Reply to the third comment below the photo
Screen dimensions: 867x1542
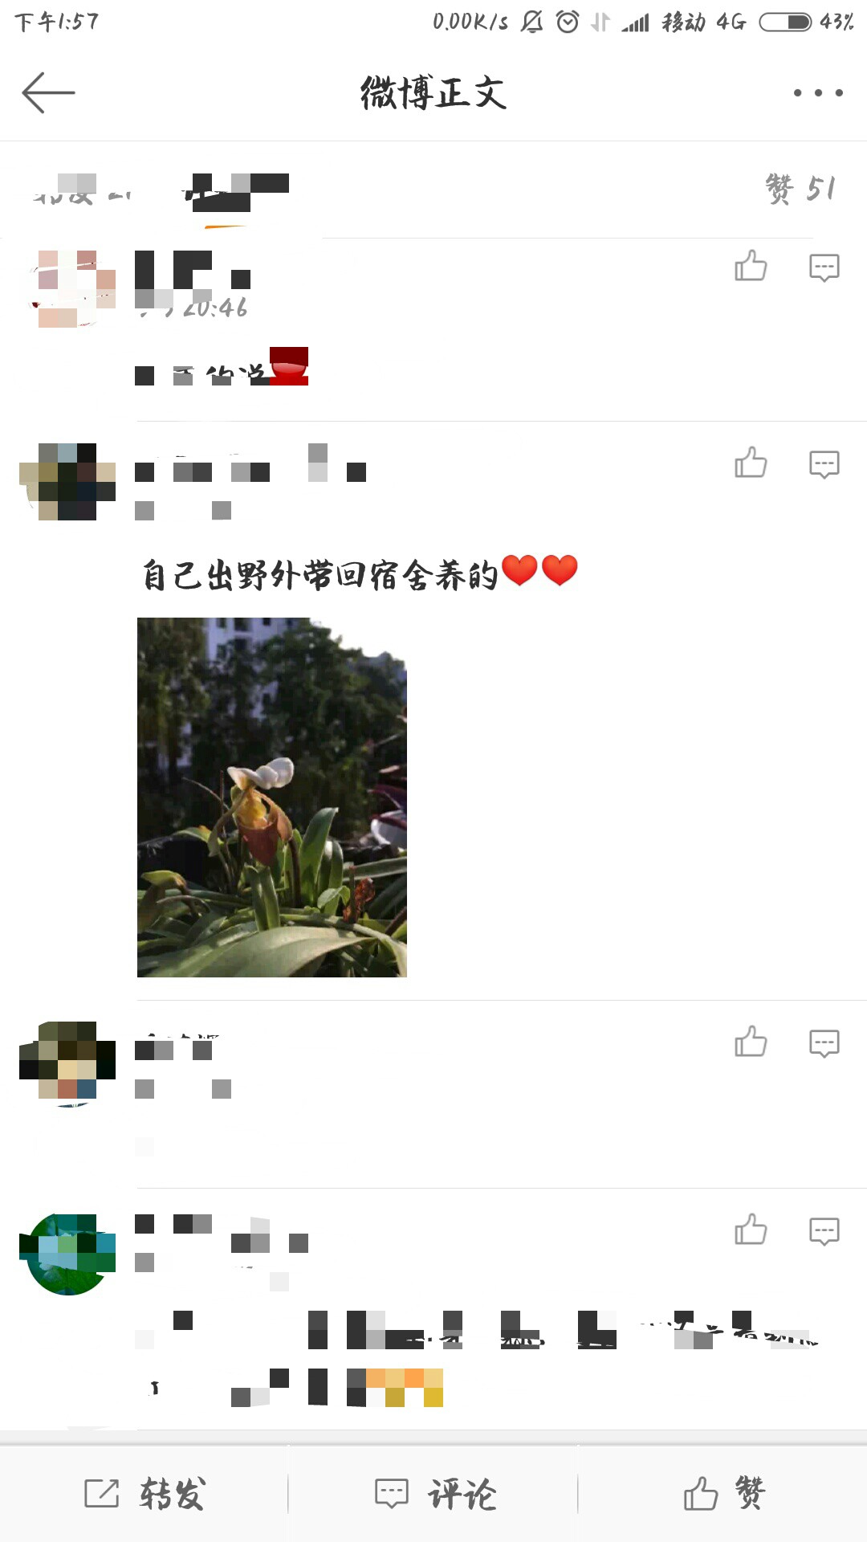[x=824, y=1043]
